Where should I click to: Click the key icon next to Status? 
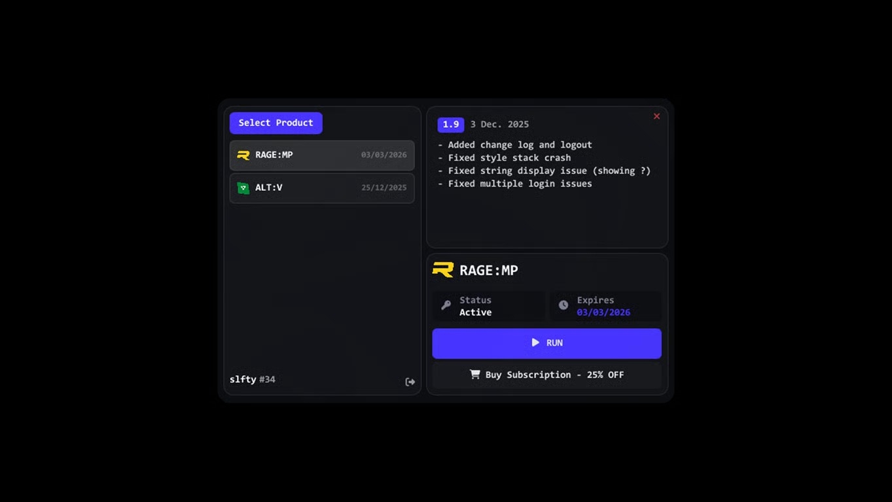point(446,305)
